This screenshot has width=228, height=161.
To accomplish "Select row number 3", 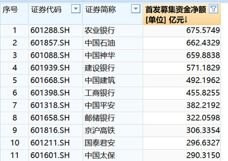I will click(x=15, y=56).
